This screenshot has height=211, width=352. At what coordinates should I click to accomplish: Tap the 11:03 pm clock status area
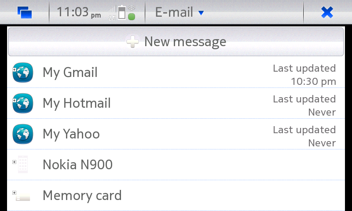tap(79, 12)
